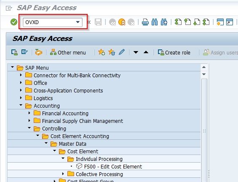Expand the Logistics folder
Image resolution: width=238 pixels, height=182 pixels.
21,98
